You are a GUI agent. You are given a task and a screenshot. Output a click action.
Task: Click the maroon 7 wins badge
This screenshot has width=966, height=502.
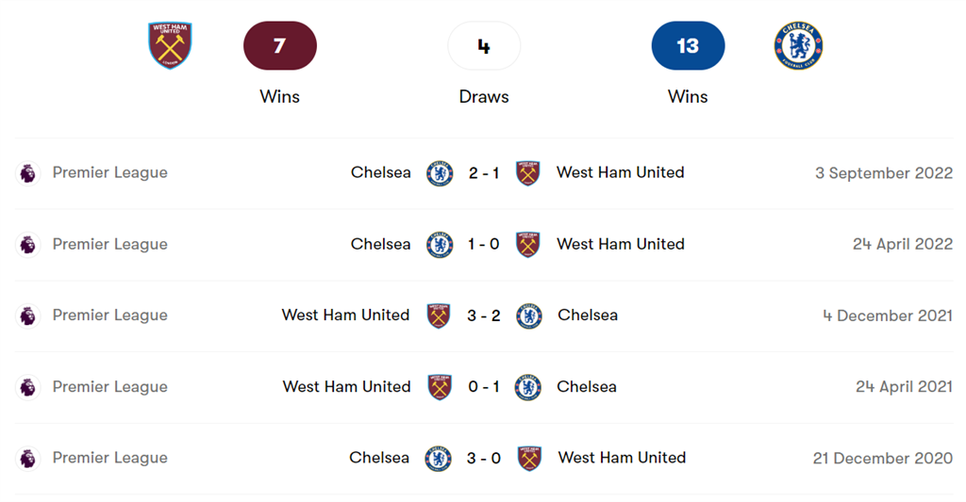(x=279, y=46)
